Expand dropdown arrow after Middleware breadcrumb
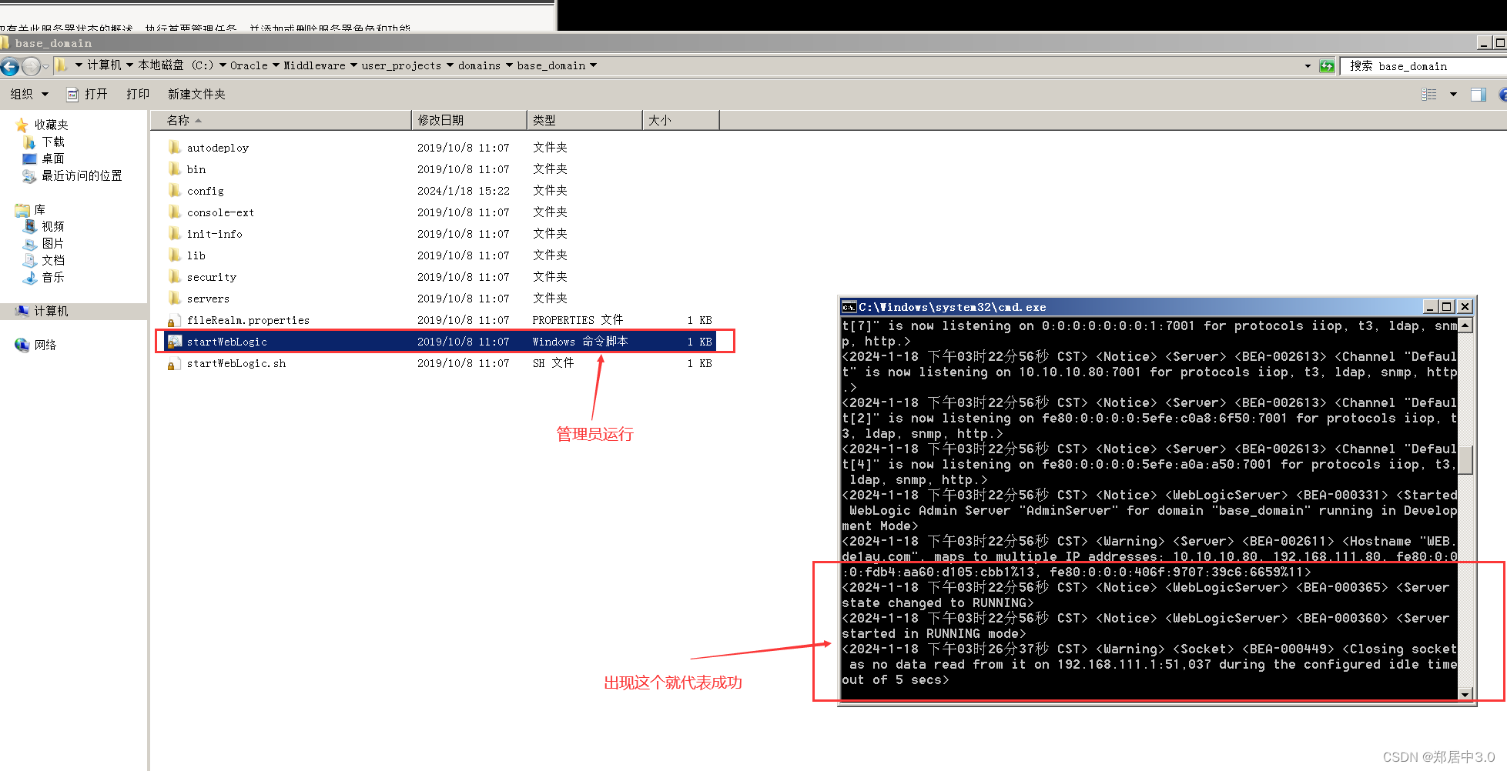1507x771 pixels. coord(353,65)
